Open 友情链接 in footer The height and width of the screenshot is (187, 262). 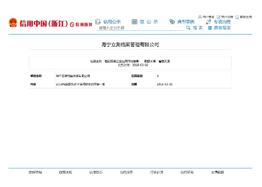pos(217,172)
